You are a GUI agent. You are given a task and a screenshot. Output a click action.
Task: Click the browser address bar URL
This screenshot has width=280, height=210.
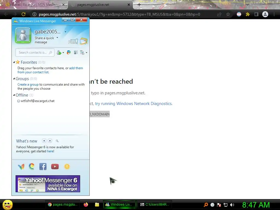click(x=119, y=14)
